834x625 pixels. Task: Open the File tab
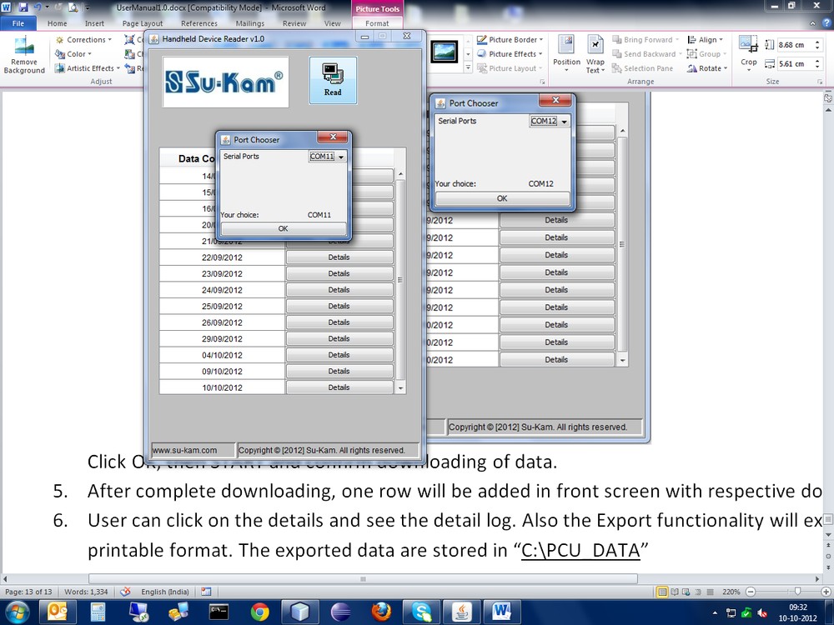[x=18, y=23]
